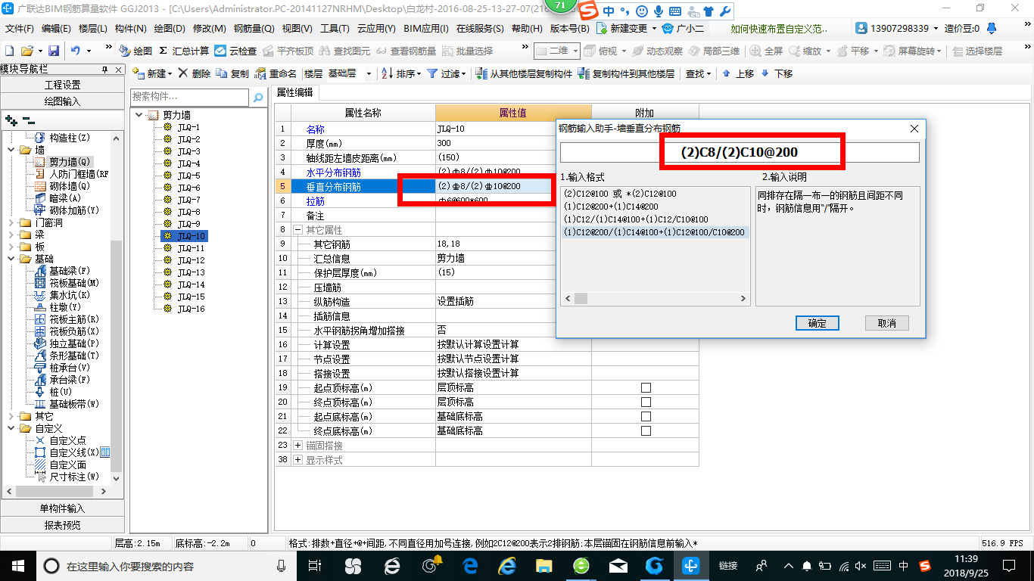1034x581 pixels.
Task: Select 桩承台(V) in navigation tree
Action: coord(70,368)
